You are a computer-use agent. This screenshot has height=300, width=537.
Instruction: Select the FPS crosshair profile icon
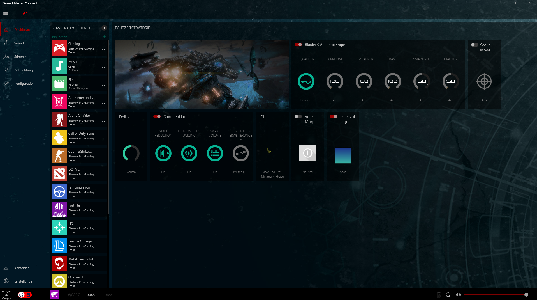(x=59, y=228)
